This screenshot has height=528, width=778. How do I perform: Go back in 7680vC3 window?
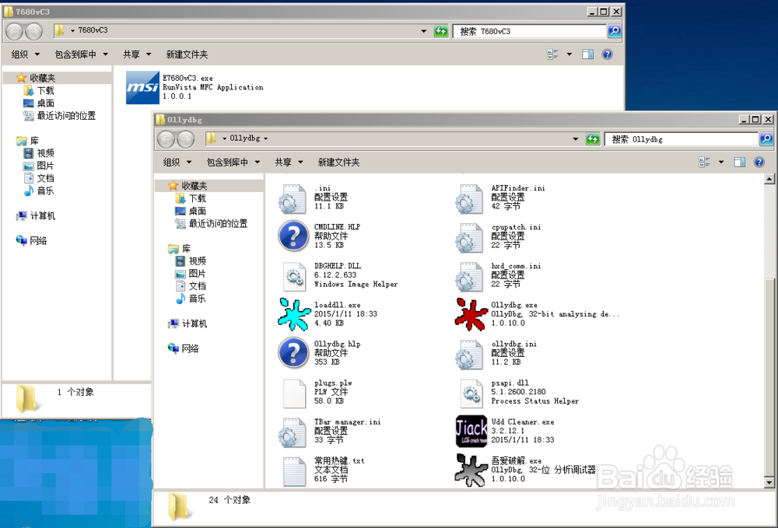14,32
